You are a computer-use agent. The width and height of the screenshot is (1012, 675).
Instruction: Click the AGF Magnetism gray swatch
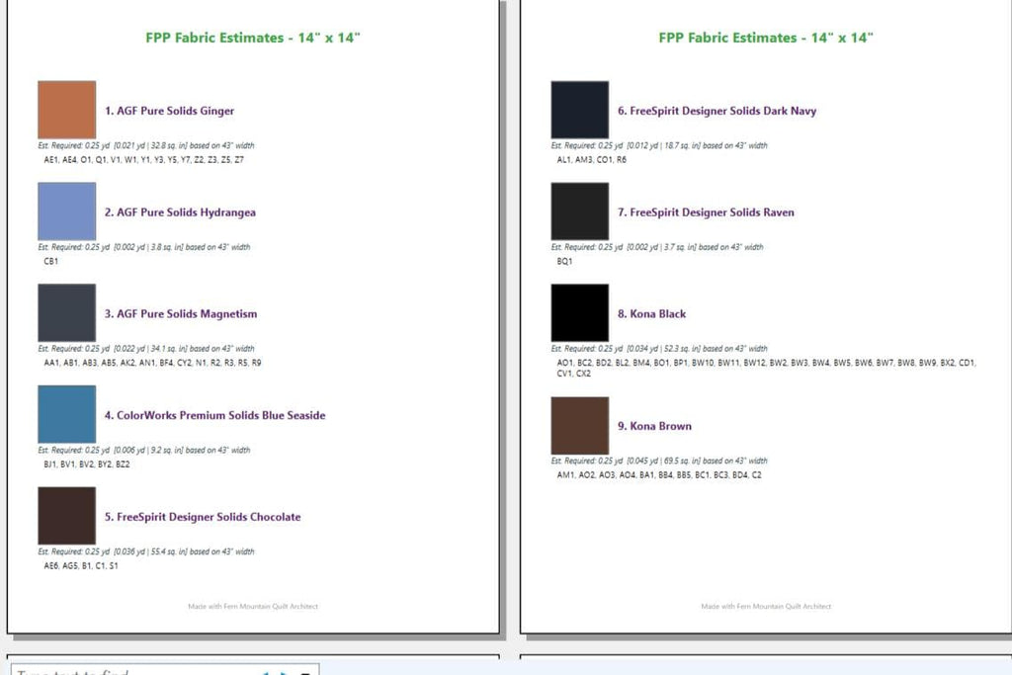pos(66,312)
